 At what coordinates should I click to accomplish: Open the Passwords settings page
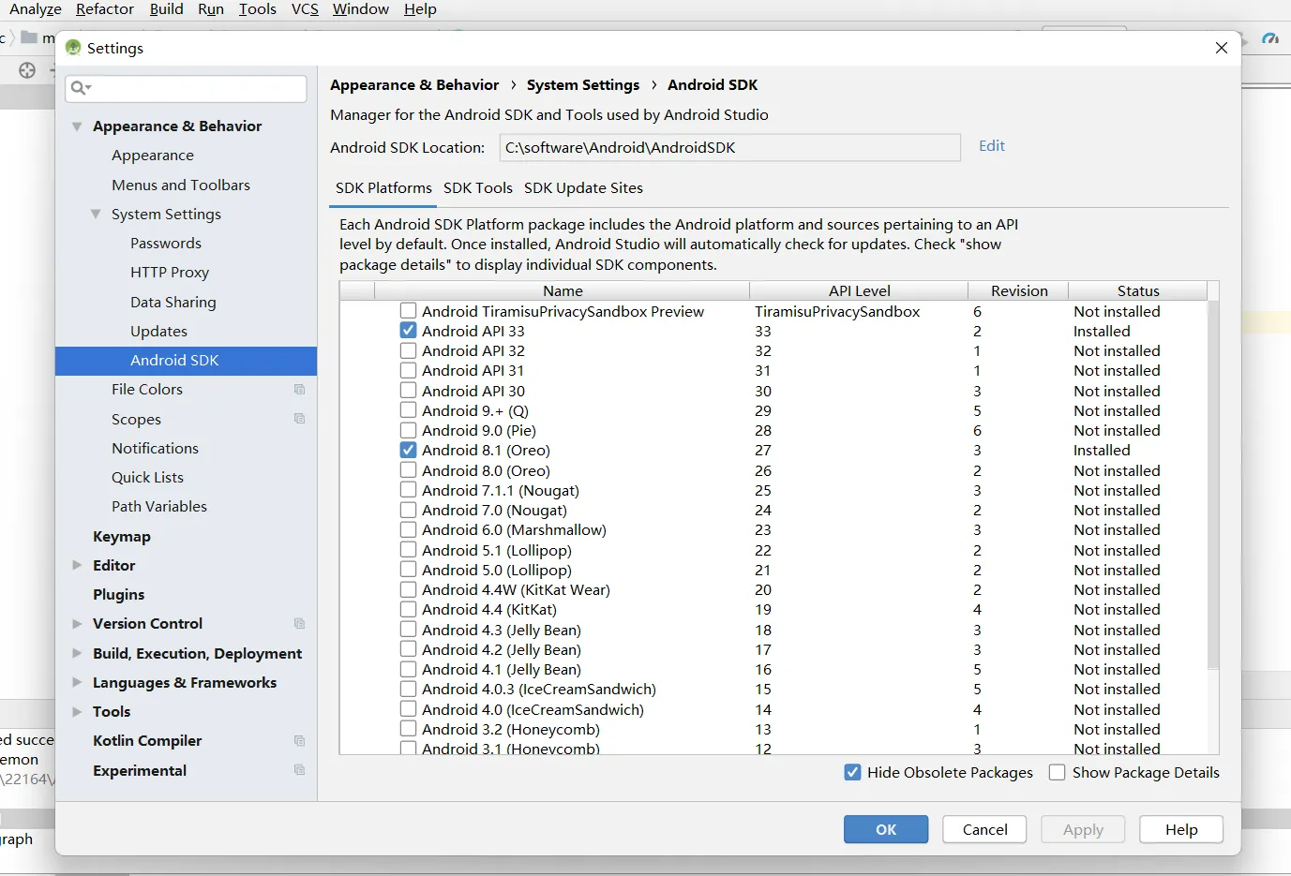click(166, 243)
